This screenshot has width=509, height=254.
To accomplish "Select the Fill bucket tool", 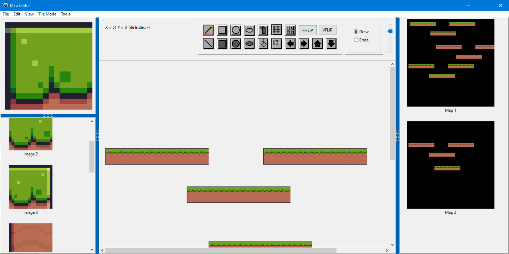I will (x=263, y=44).
